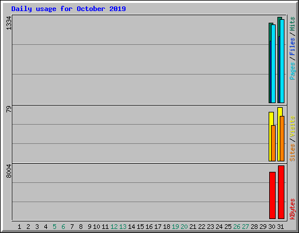
Task: Click day label 1 on the x-axis
Action: pos(19,227)
